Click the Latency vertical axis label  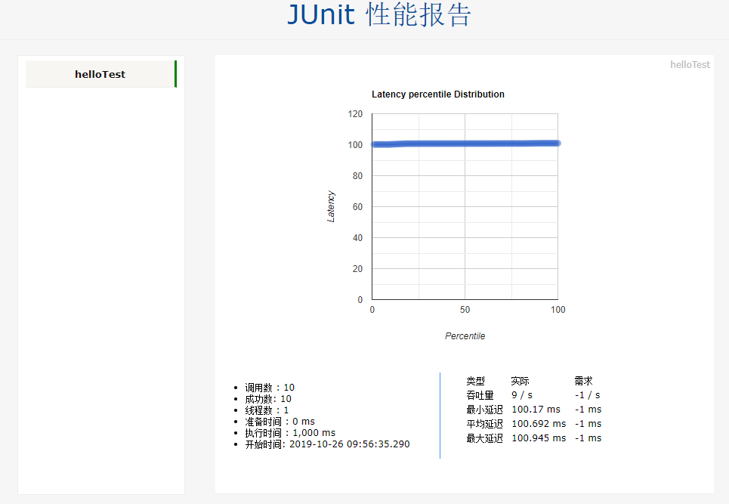[x=331, y=206]
